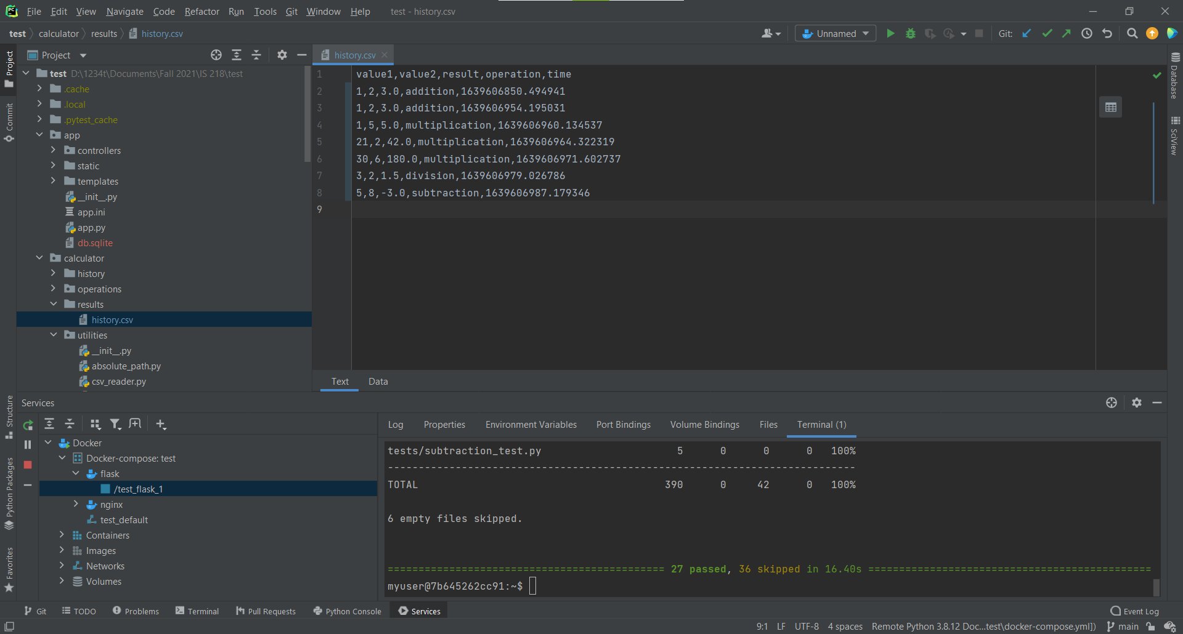This screenshot has width=1183, height=634.
Task: Open the Terminal tool window button
Action: [197, 611]
